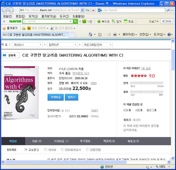This screenshot has width=176, height=170.
Task: Open the 즐겨찾기(A) menu
Action: coord(49,16)
